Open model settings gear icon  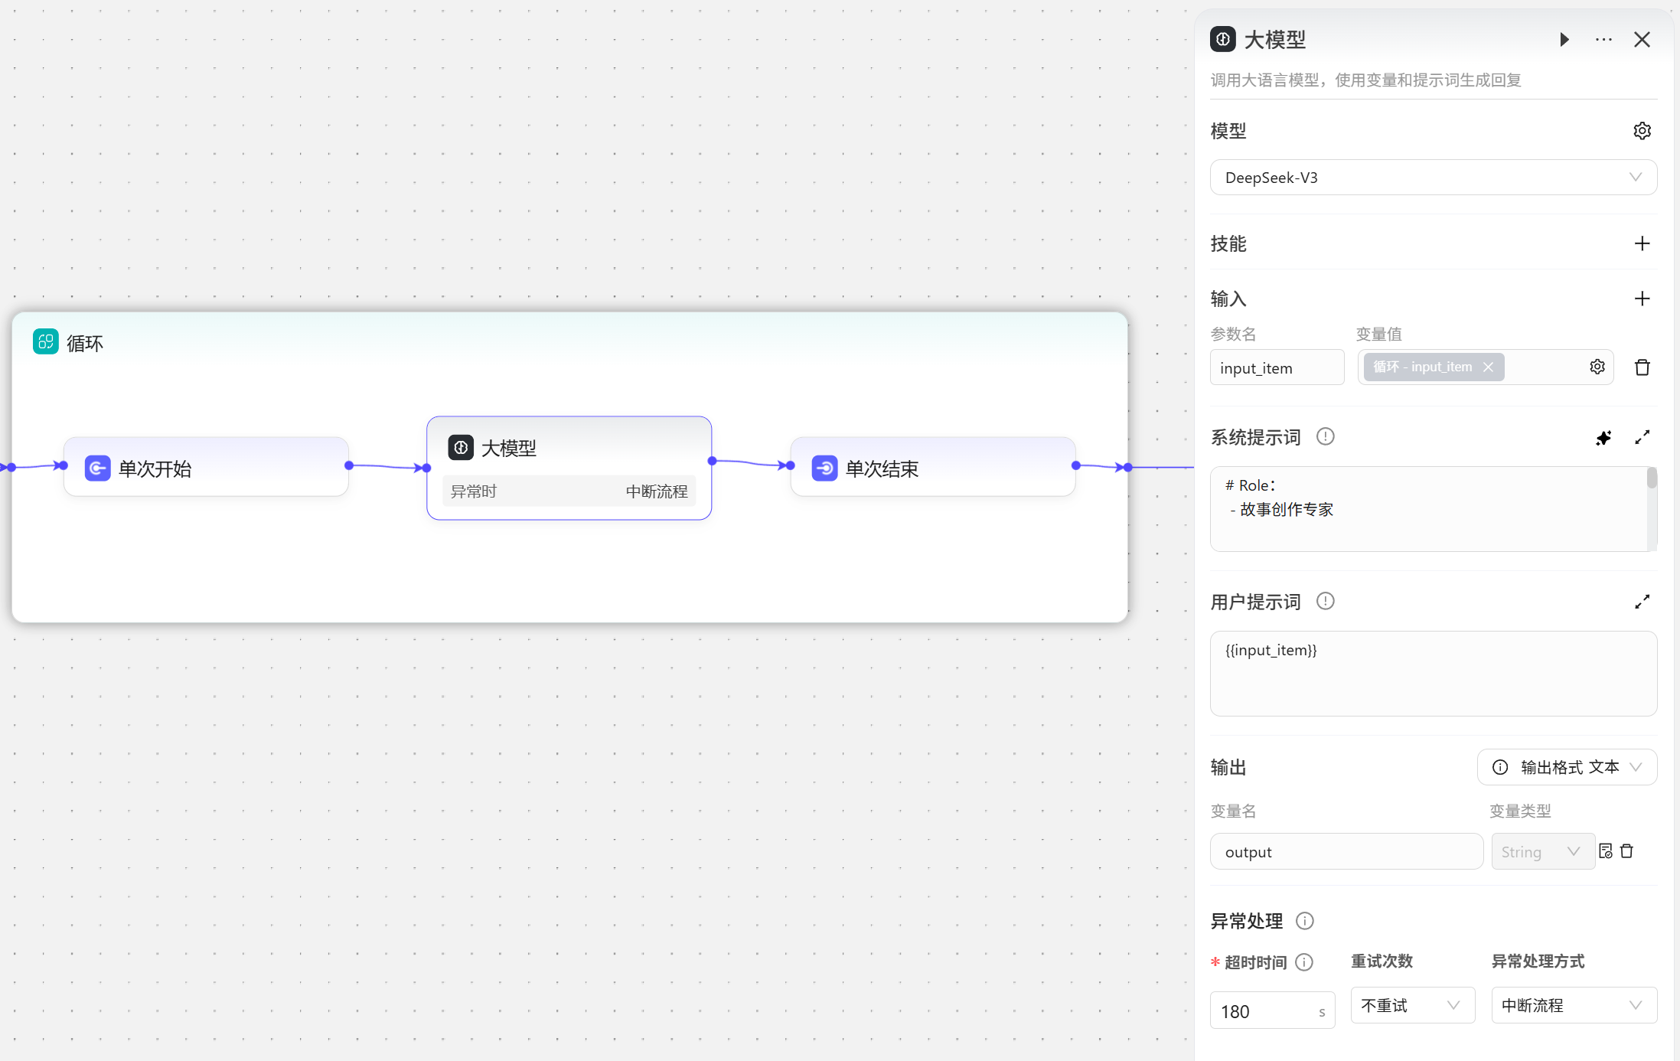(x=1642, y=131)
